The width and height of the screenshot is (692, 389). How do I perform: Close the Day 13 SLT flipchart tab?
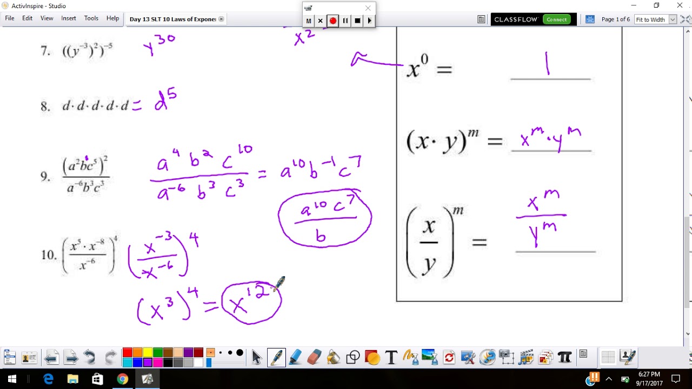click(x=221, y=19)
